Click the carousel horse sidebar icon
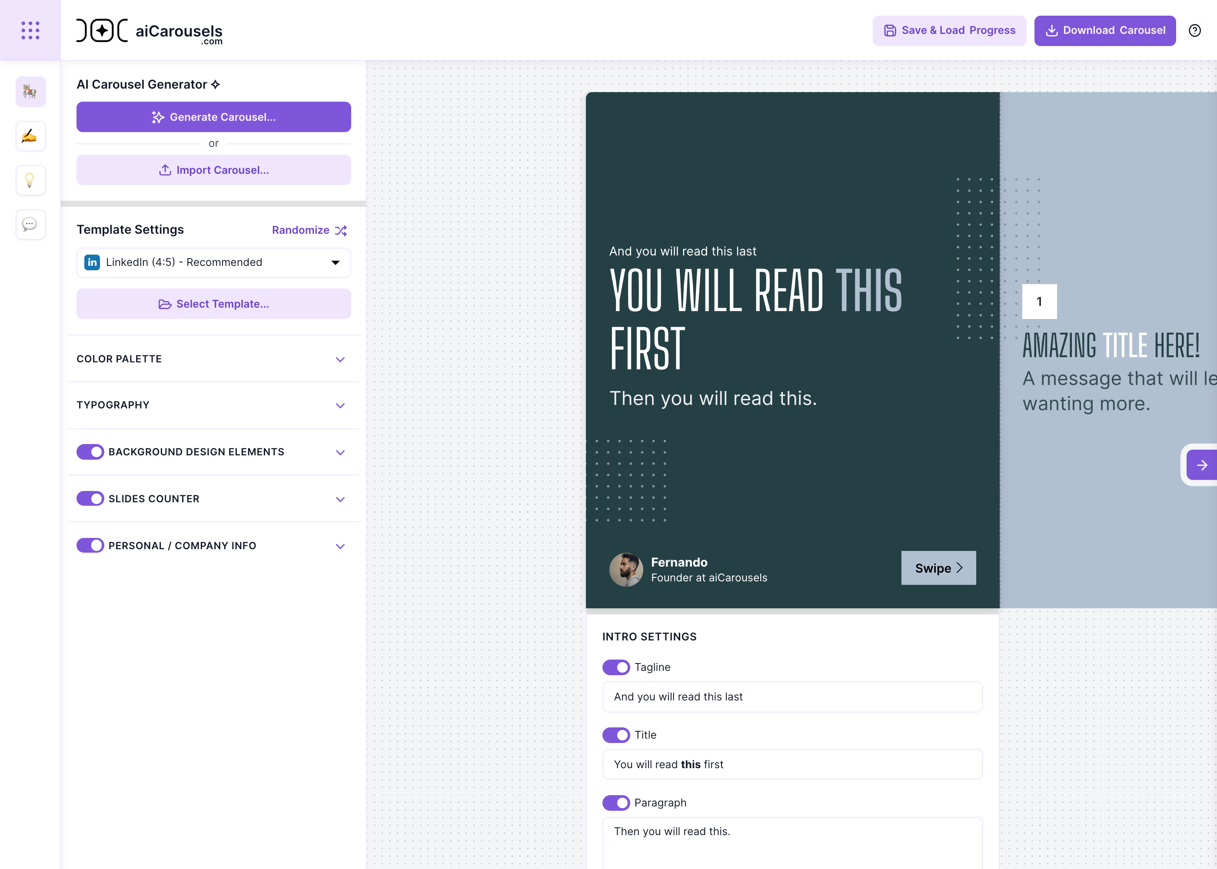This screenshot has height=869, width=1217. point(30,92)
